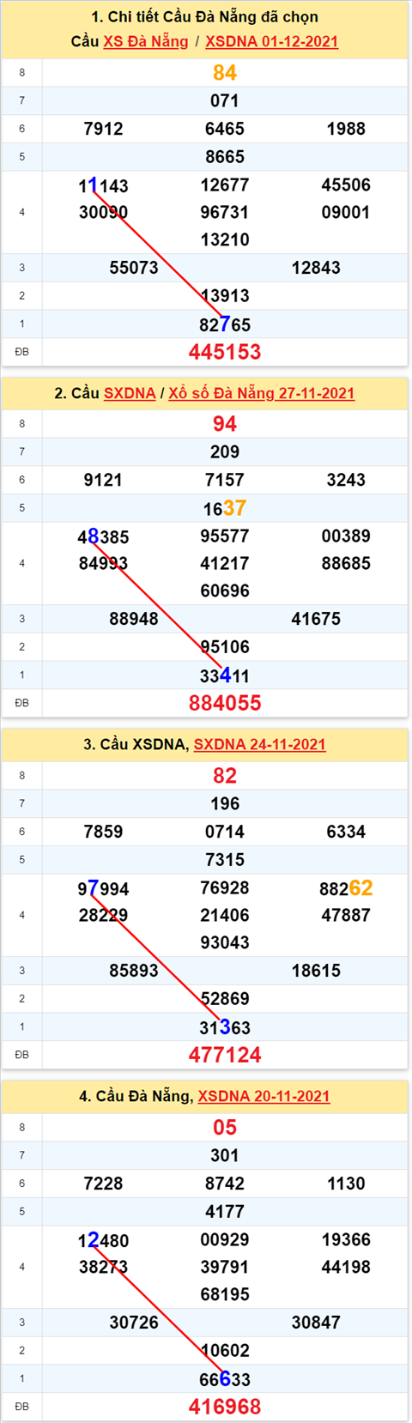Click prize-4 number 12677
The width and height of the screenshot is (412, 1423).
click(x=225, y=185)
